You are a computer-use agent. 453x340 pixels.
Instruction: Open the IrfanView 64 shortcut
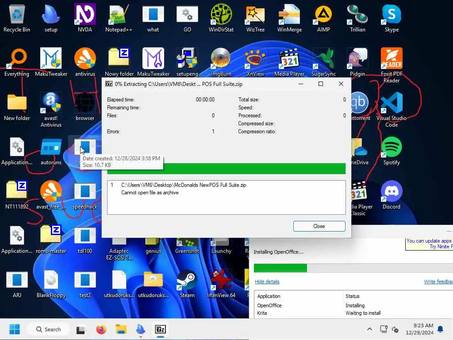[x=221, y=284]
